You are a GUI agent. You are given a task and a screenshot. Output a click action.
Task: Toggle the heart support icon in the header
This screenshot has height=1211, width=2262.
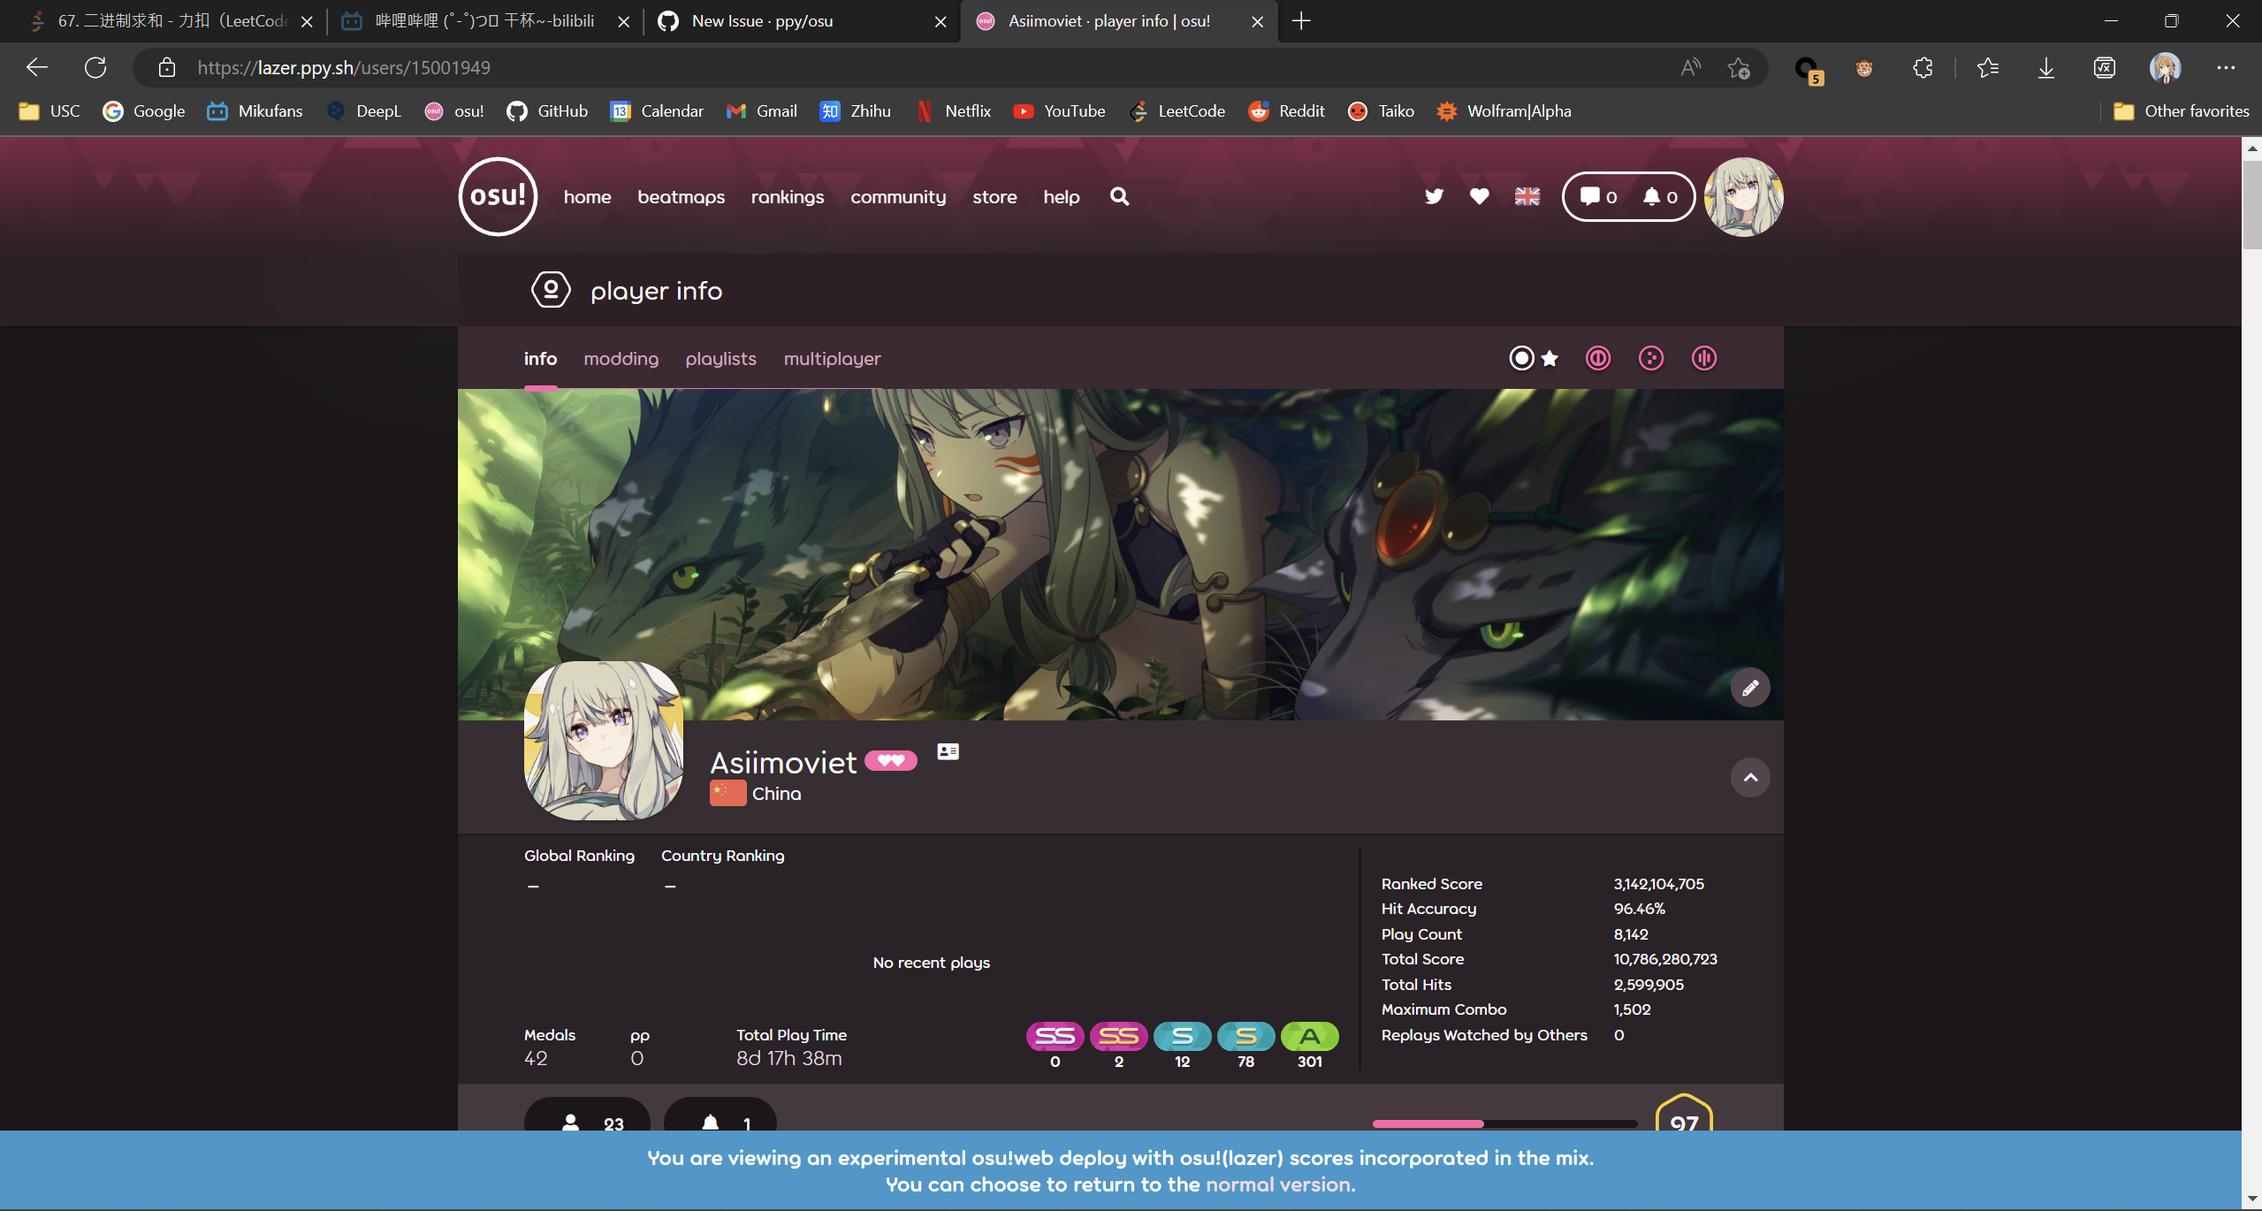pyautogui.click(x=1478, y=196)
